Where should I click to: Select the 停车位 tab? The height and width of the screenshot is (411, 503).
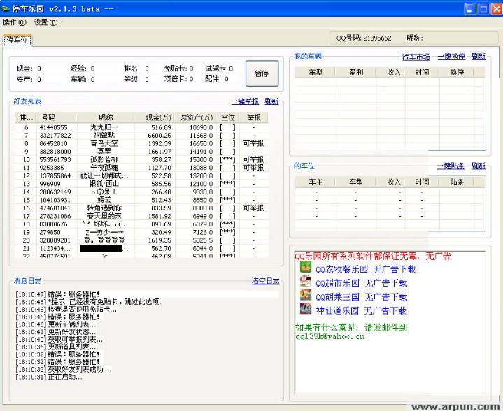pos(17,41)
